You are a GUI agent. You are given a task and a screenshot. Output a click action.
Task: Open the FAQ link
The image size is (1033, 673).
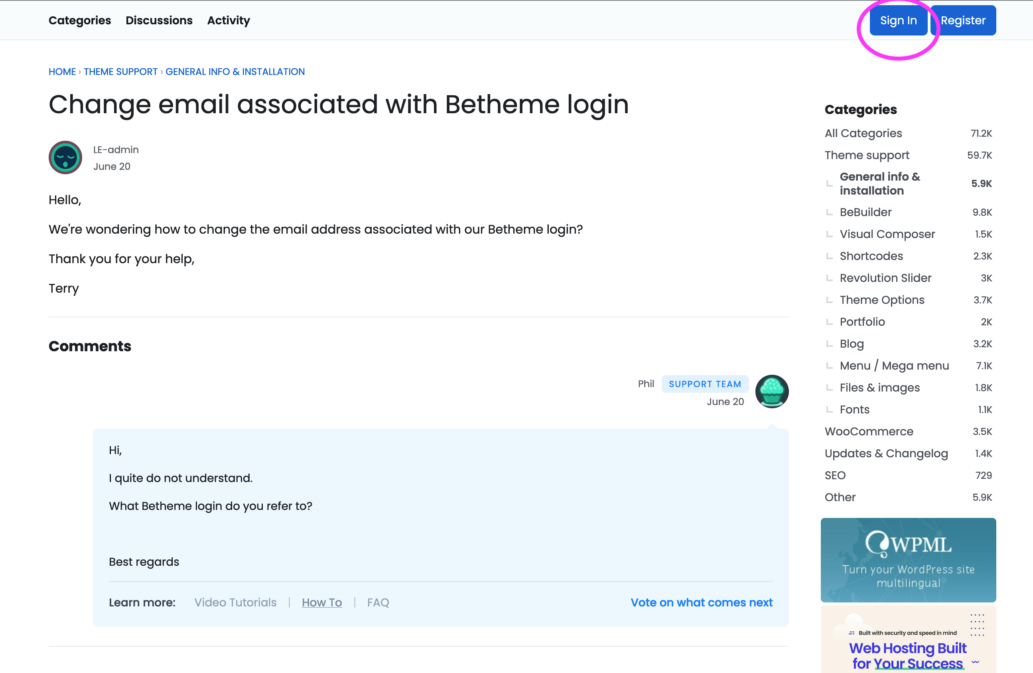click(x=378, y=602)
